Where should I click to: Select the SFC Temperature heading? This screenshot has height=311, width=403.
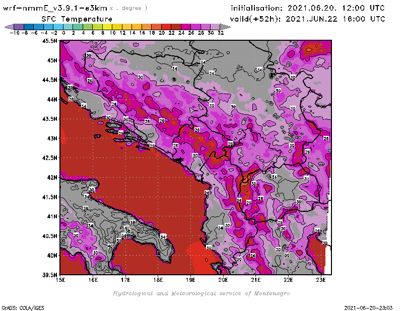pyautogui.click(x=77, y=19)
